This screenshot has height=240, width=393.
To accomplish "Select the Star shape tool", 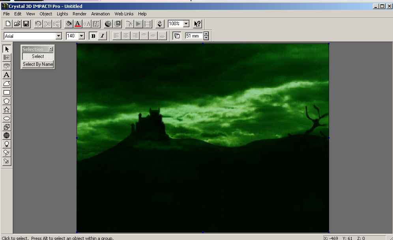I will click(7, 110).
